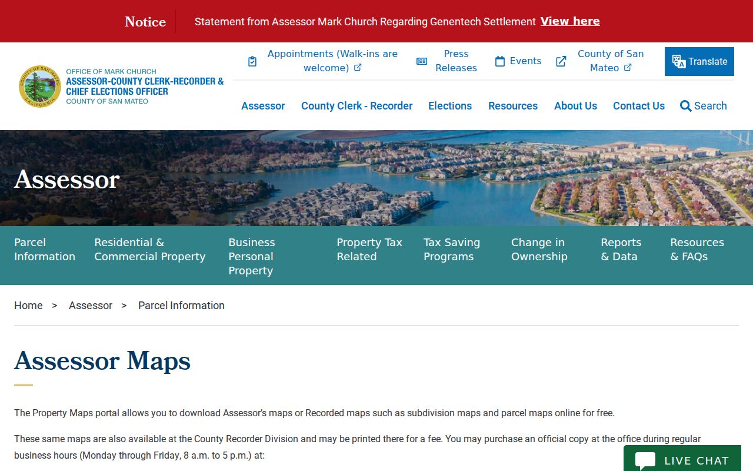Click the clipboard icon beside Appointments
The height and width of the screenshot is (471, 753).
pyautogui.click(x=252, y=61)
